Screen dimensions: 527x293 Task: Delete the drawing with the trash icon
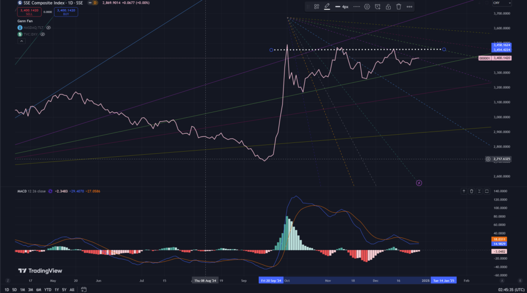point(399,7)
